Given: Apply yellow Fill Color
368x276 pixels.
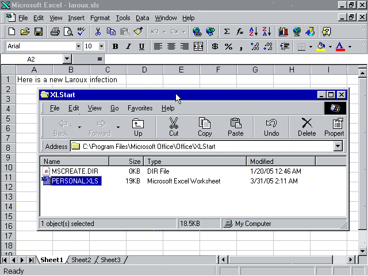Looking at the screenshot, I should point(321,47).
